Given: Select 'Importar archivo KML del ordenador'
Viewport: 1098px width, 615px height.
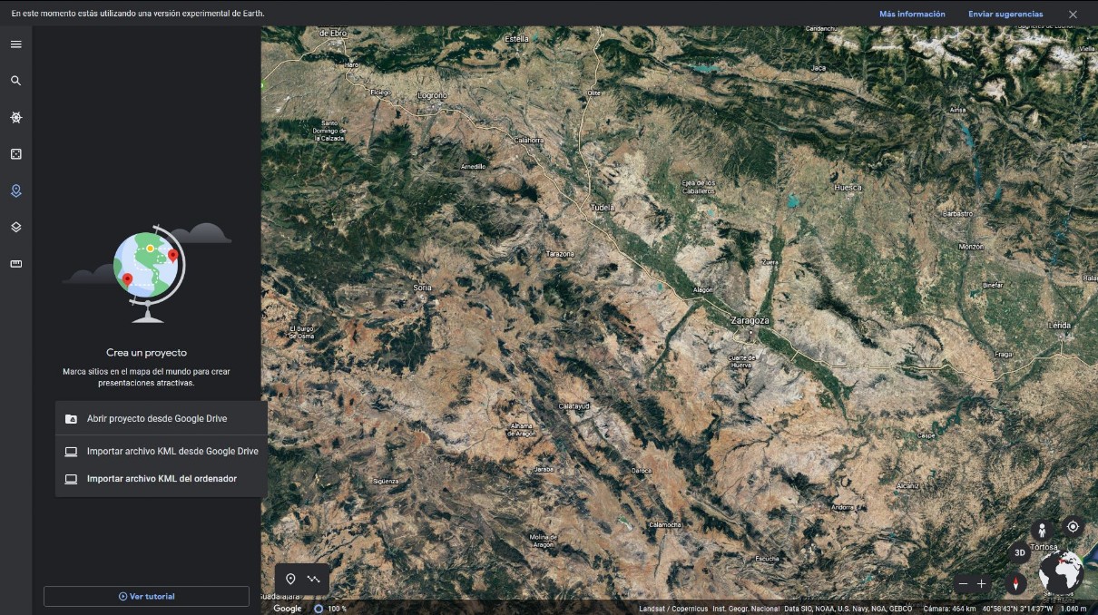Looking at the screenshot, I should click(162, 479).
